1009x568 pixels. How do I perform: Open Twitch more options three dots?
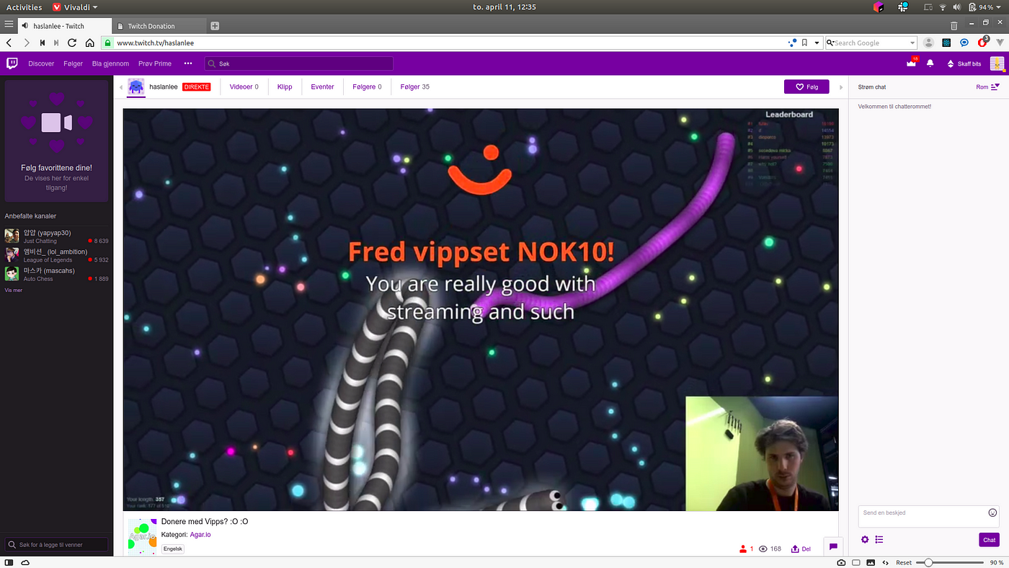(188, 63)
